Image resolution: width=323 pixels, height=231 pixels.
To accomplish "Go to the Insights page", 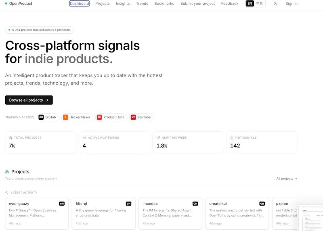I will point(123,4).
